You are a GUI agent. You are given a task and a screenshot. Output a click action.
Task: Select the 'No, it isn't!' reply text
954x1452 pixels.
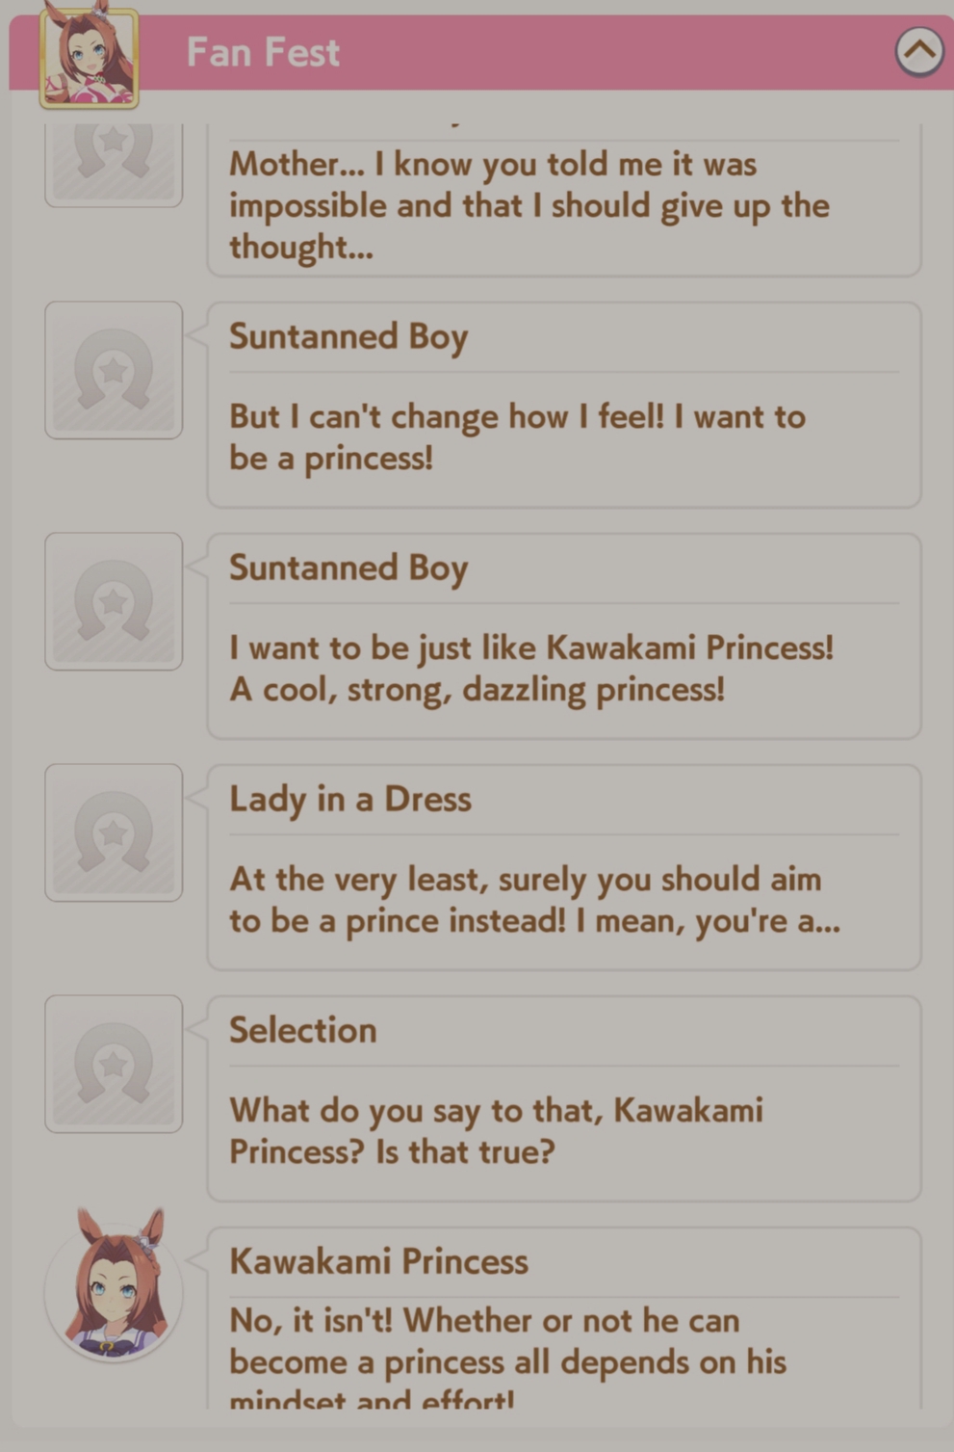tap(507, 1360)
